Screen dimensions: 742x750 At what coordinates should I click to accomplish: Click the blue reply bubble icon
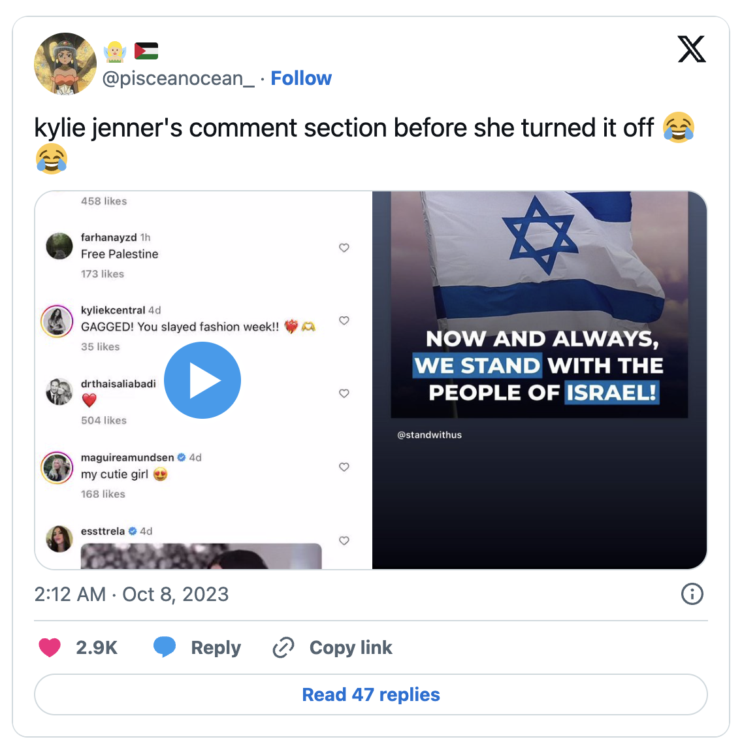tap(165, 647)
